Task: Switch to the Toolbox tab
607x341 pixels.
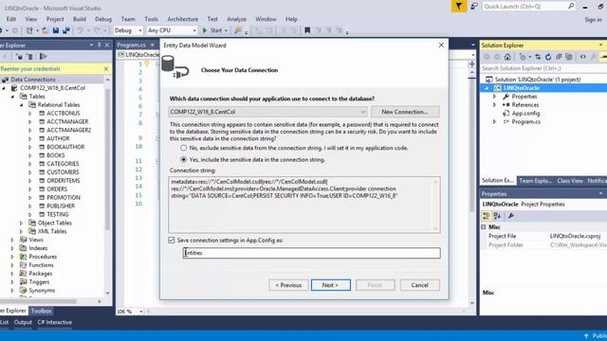Action: tap(41, 311)
